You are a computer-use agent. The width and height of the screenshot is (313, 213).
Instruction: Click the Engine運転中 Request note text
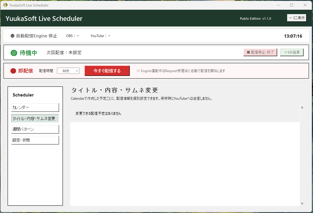coord(181,71)
